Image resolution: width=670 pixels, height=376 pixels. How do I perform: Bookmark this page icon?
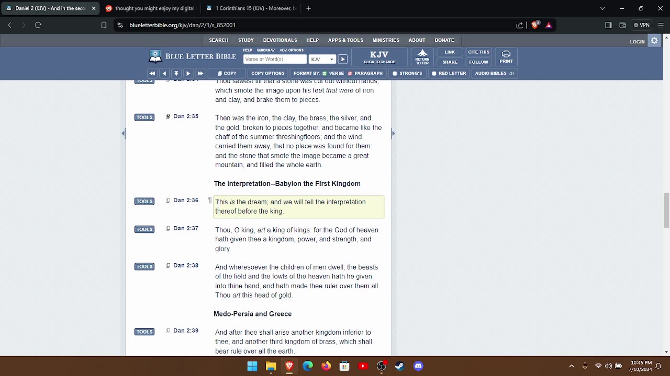(x=104, y=25)
